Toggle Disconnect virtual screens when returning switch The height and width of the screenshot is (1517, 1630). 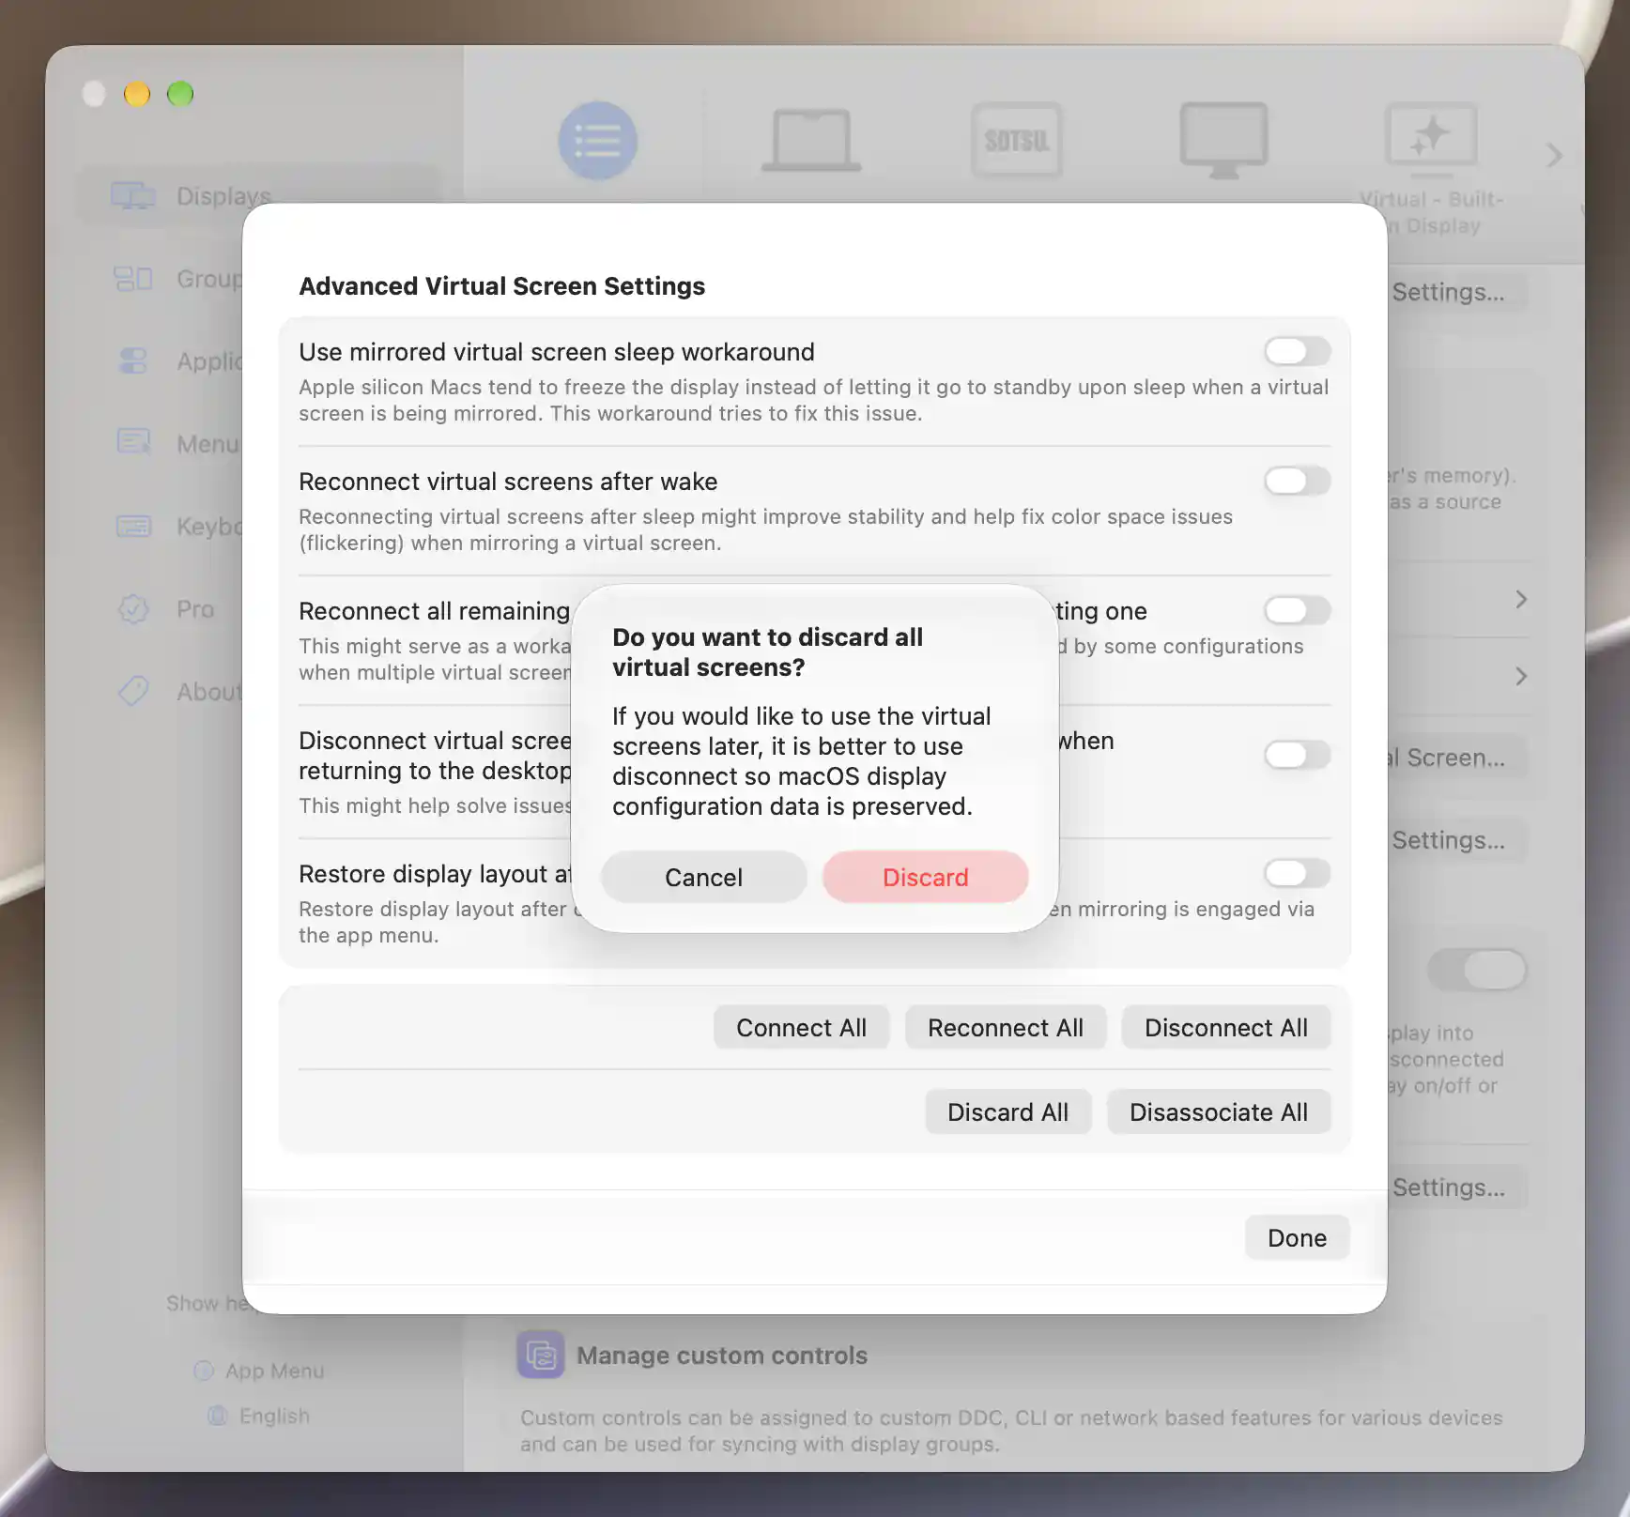click(1297, 755)
